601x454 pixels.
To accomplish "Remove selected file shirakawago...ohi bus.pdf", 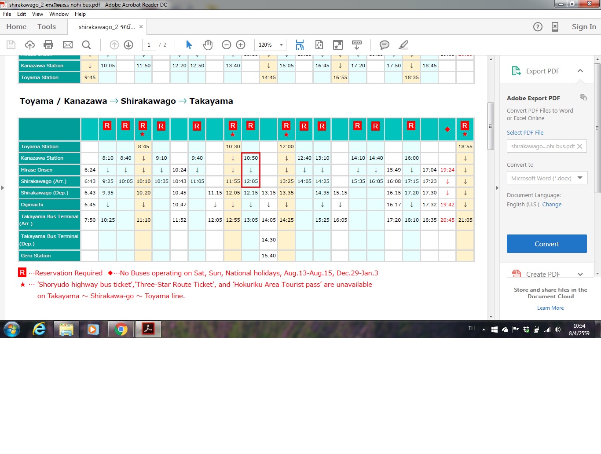I will coord(580,146).
